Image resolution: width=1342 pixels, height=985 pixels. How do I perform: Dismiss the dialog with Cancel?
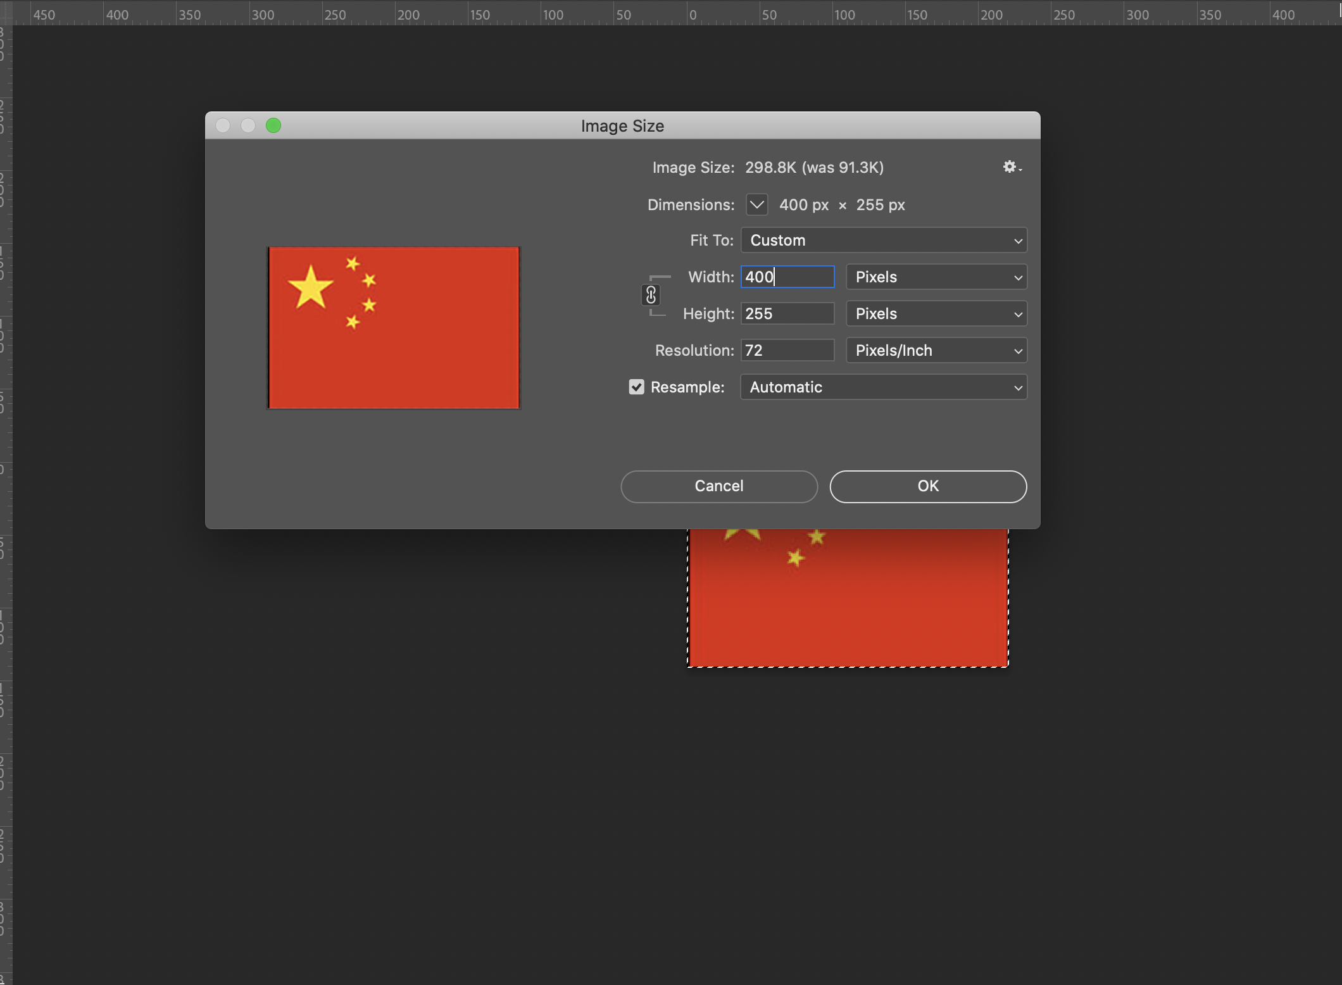pos(719,486)
